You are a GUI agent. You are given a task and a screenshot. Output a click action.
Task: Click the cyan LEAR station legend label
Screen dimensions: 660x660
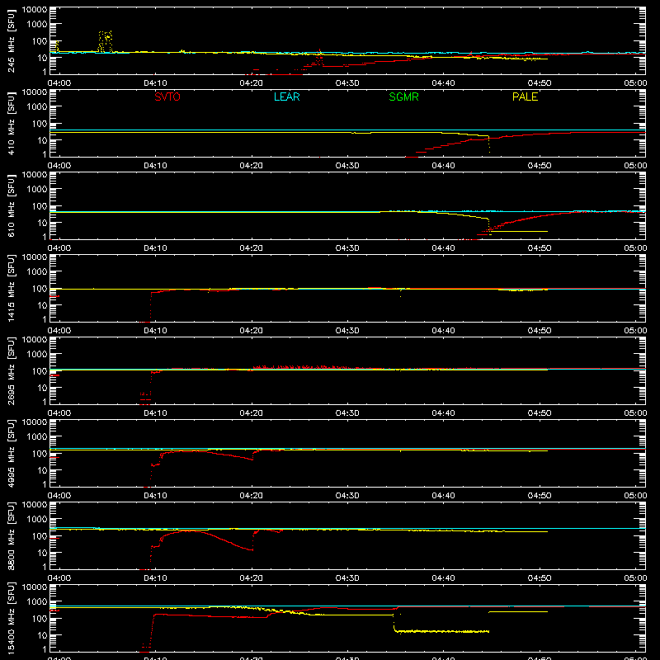pos(286,97)
